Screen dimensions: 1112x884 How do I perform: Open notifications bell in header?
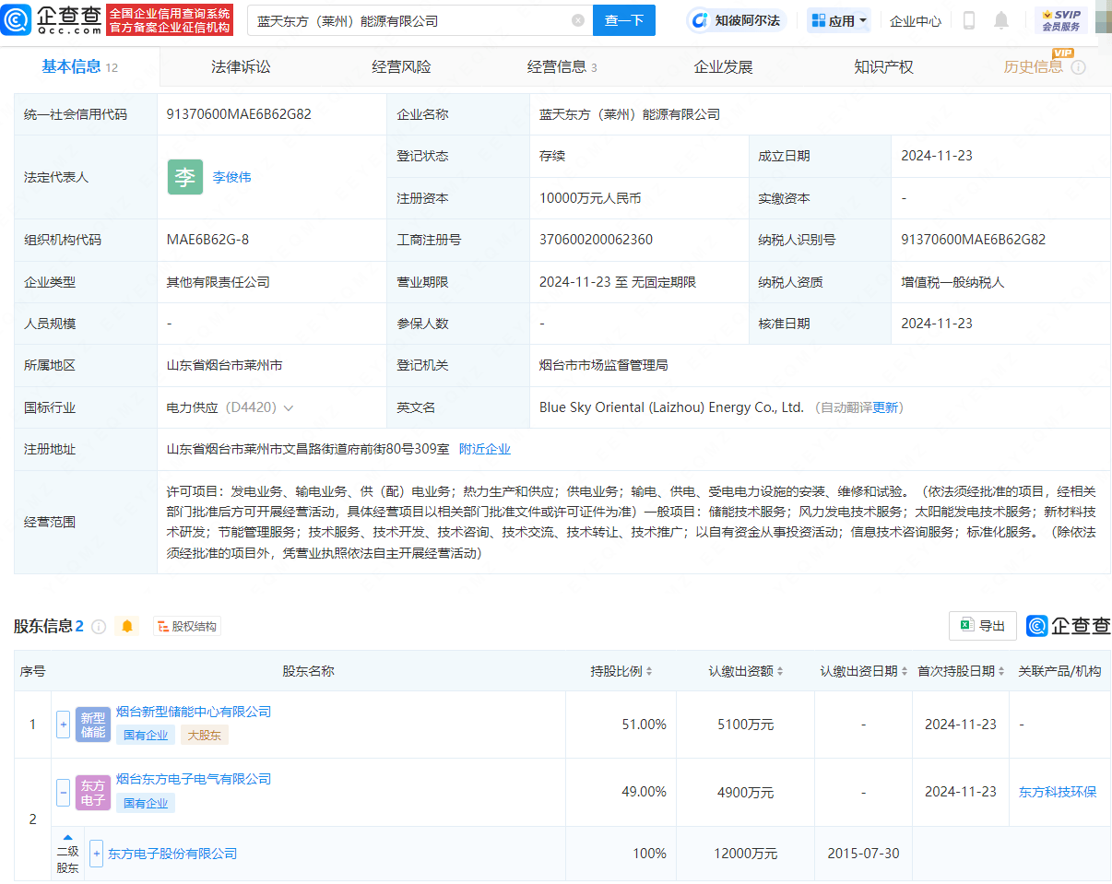tap(1001, 20)
